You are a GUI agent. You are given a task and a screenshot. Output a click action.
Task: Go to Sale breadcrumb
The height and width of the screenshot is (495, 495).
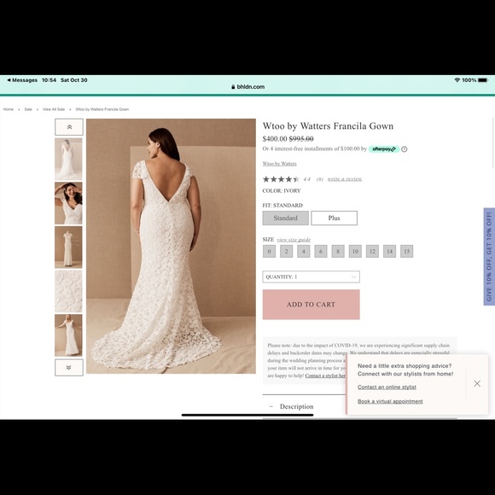tap(28, 109)
